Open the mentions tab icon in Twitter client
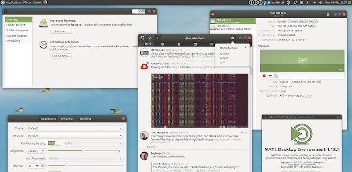Screen dimensions: 352x172 [x=162, y=44]
